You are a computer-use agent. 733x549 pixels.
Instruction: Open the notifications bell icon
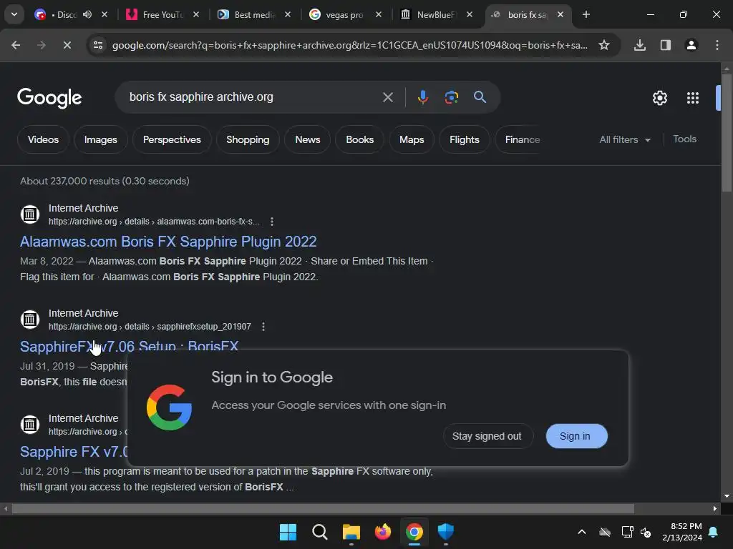coord(714,532)
